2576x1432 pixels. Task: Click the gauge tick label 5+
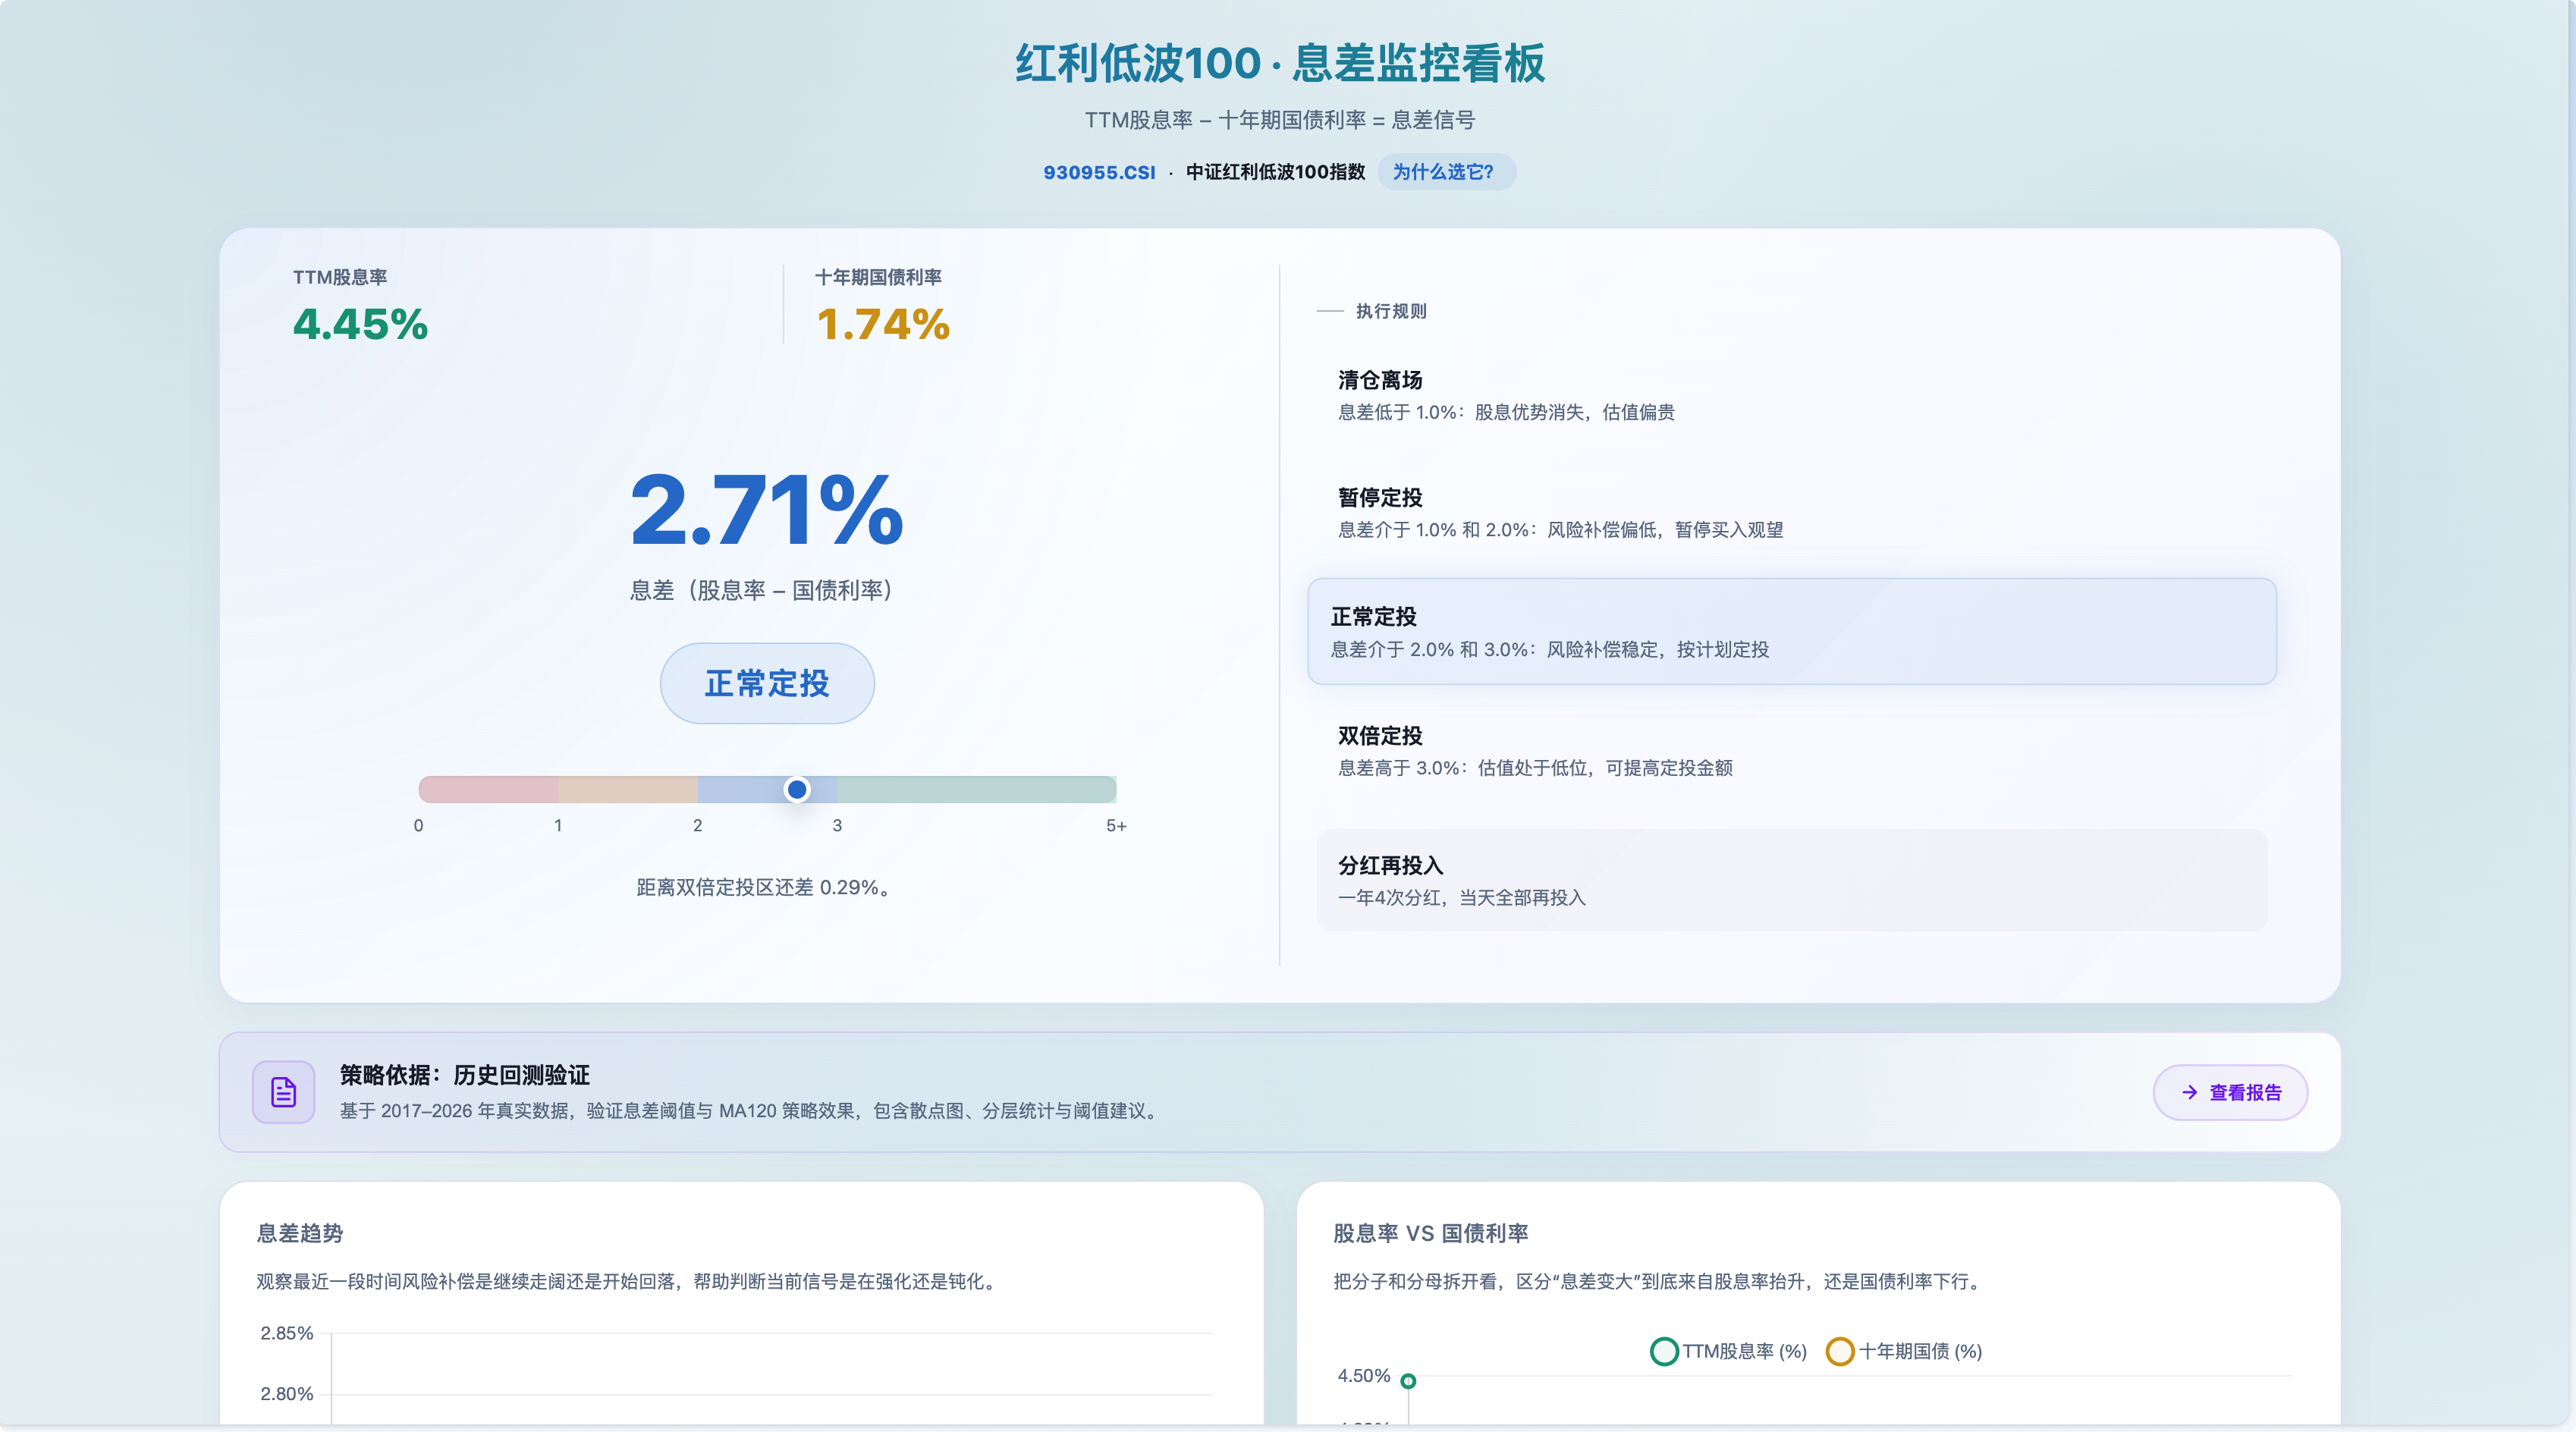point(1116,826)
